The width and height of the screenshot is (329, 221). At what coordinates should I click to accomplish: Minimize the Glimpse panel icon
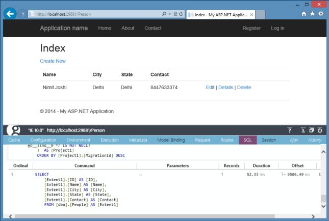click(303, 130)
